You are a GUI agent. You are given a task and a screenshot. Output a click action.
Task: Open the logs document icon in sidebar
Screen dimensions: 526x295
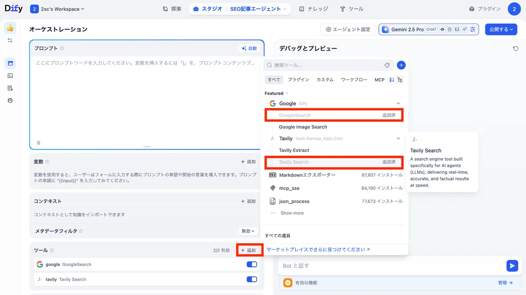10,88
